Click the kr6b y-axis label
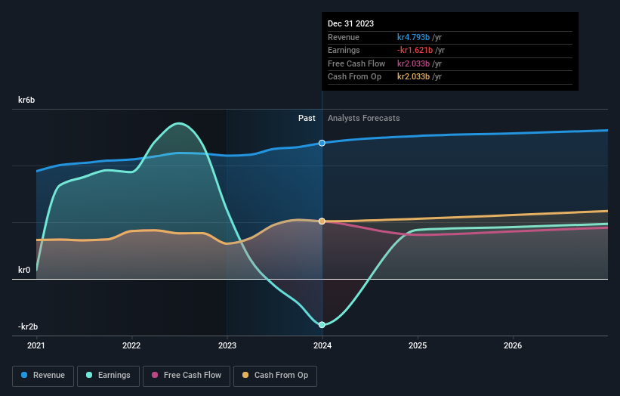 click(x=26, y=100)
